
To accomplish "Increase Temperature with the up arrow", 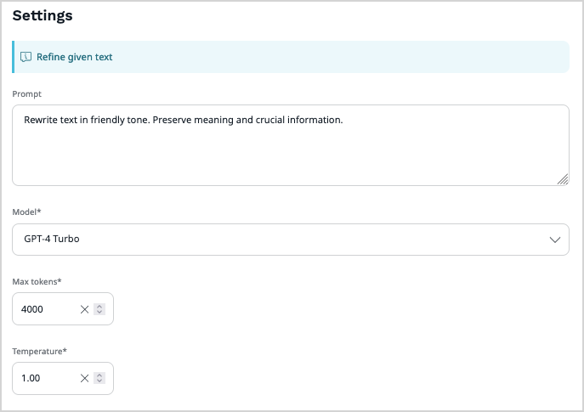I will (x=99, y=375).
